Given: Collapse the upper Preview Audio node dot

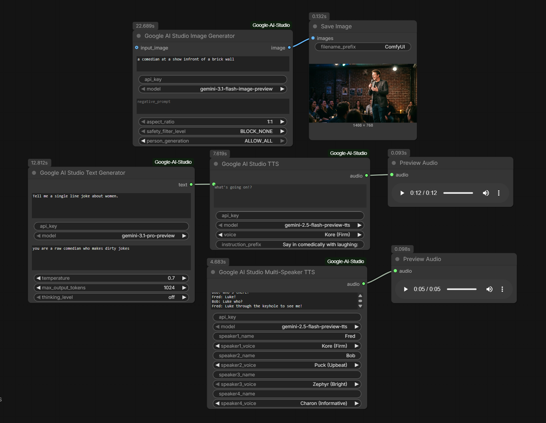Looking at the screenshot, I should 394,163.
